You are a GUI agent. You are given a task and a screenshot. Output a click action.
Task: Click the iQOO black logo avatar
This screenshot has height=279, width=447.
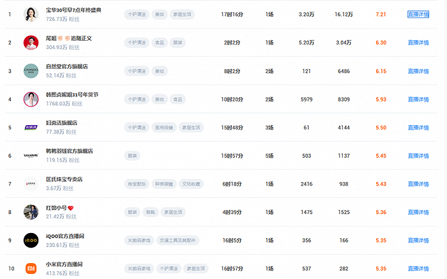[31, 240]
